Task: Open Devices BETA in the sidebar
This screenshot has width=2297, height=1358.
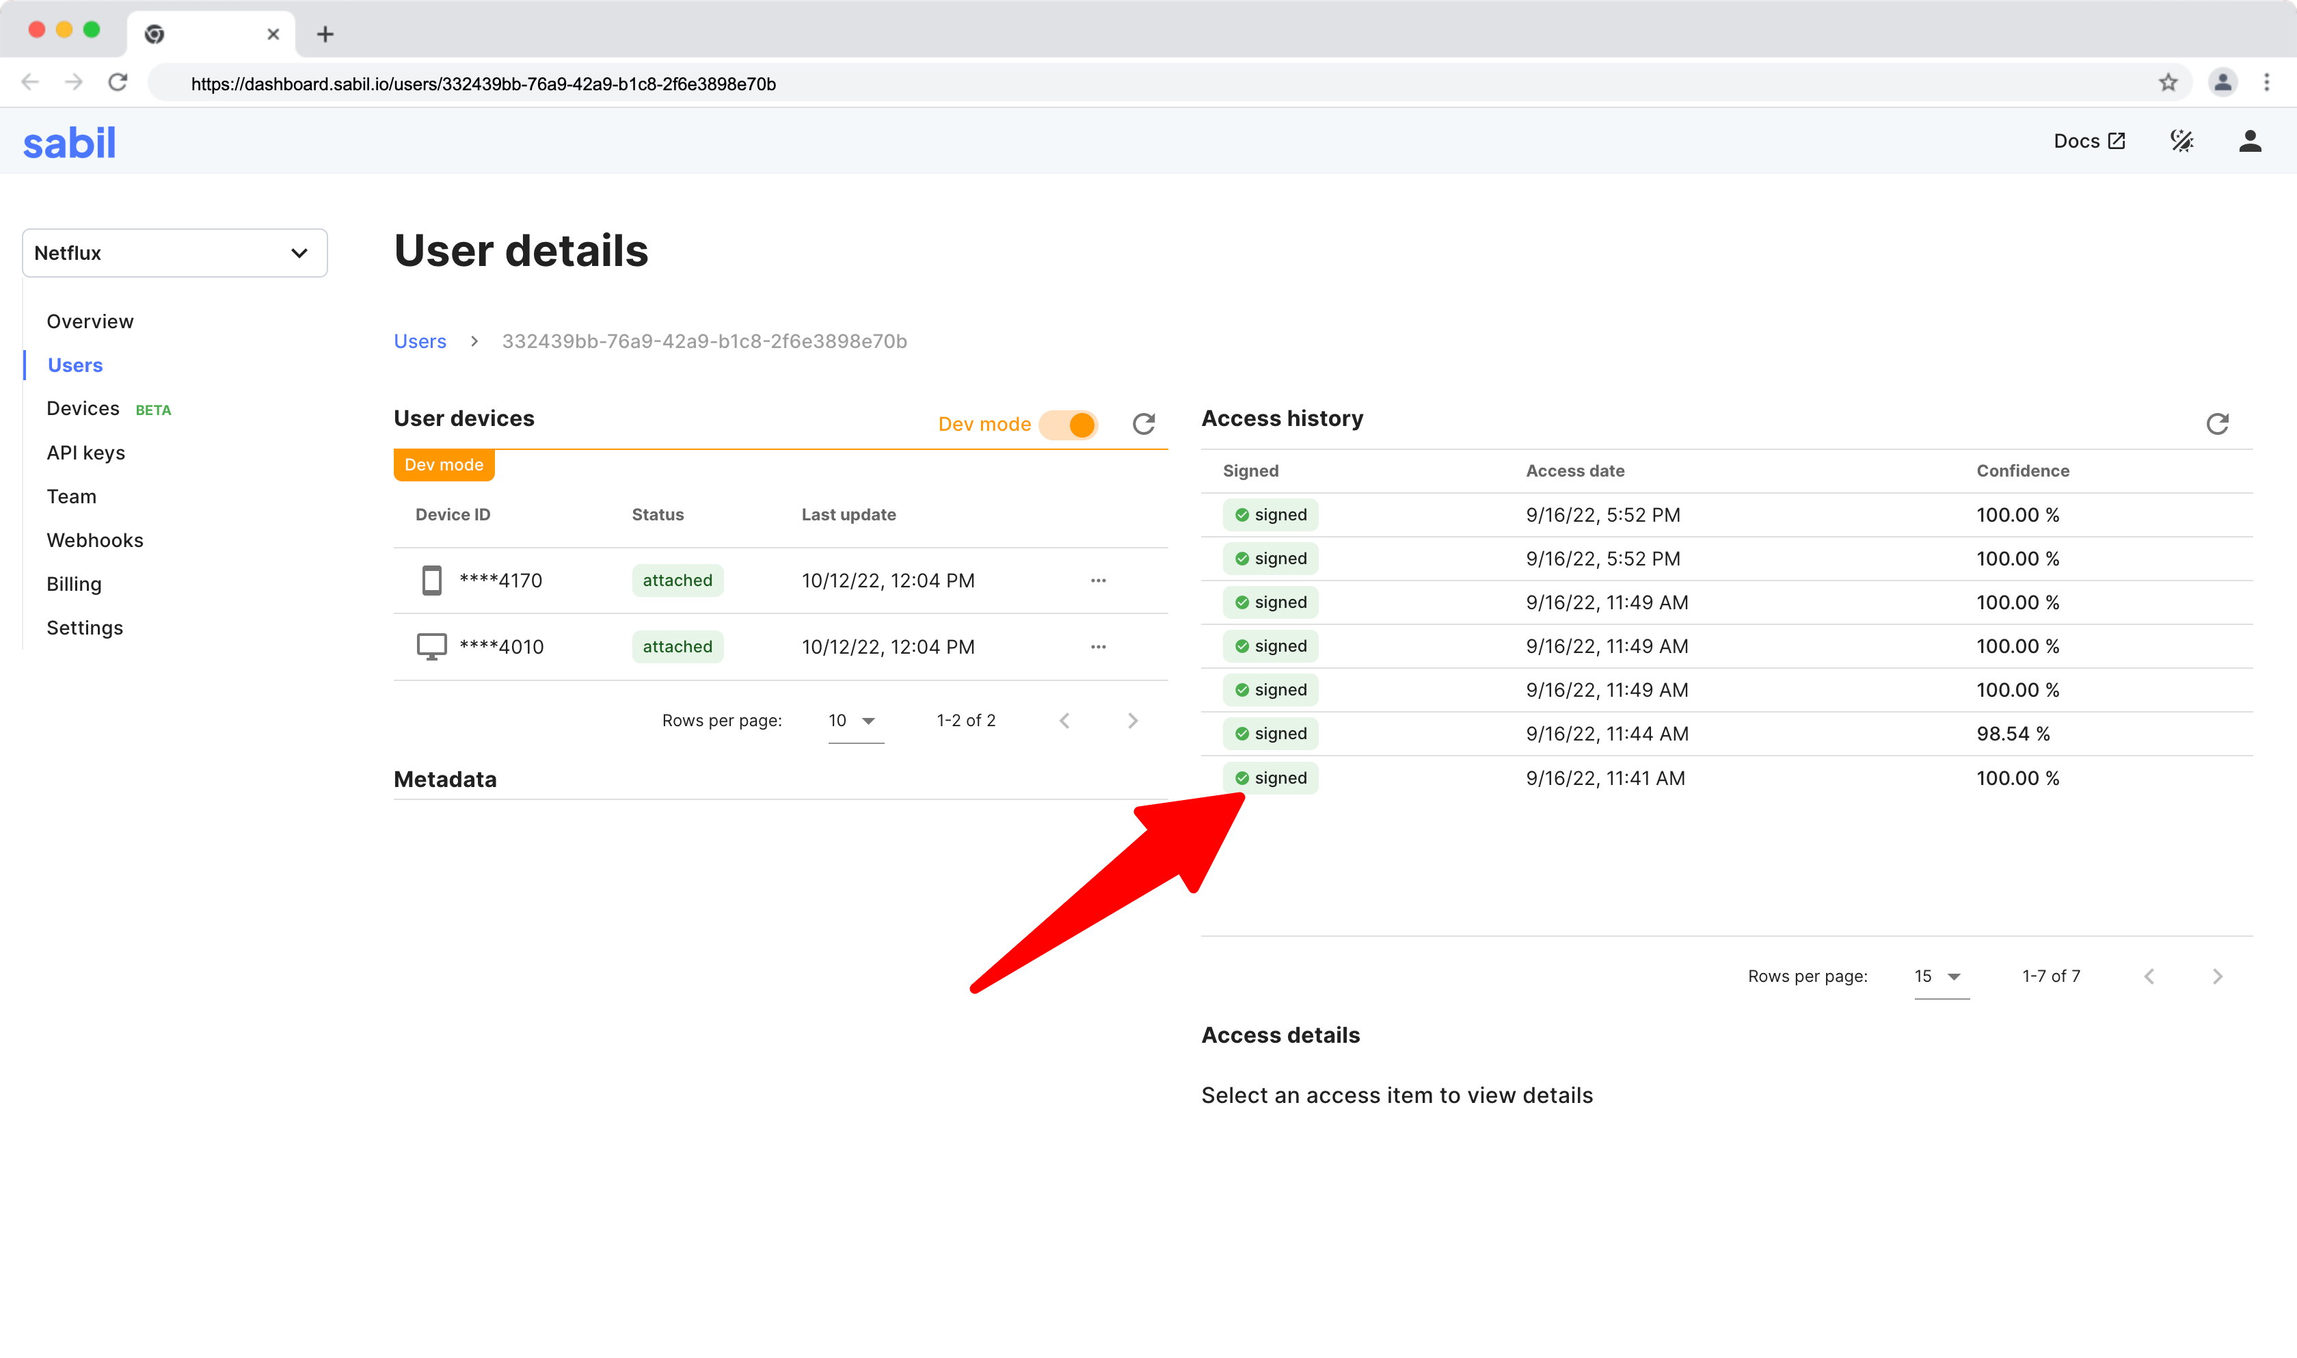Action: coord(109,408)
